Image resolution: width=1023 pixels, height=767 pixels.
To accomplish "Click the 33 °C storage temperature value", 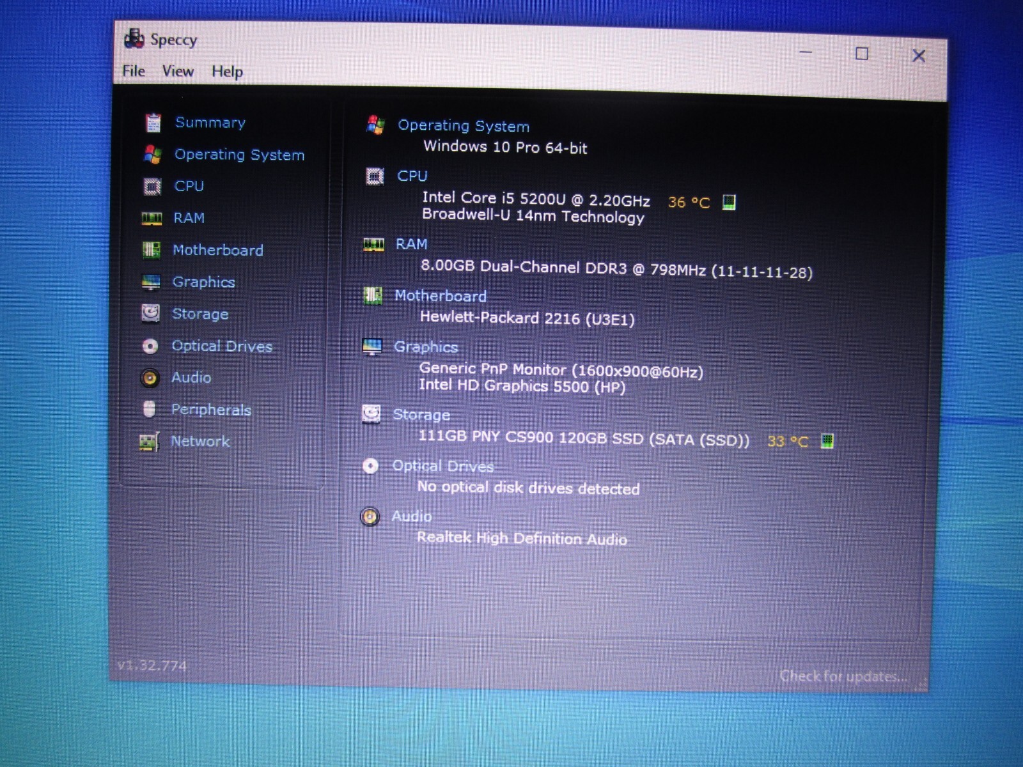I will (x=788, y=441).
